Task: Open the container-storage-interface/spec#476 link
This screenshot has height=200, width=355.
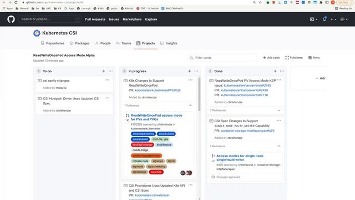Action: pyautogui.click(x=247, y=131)
